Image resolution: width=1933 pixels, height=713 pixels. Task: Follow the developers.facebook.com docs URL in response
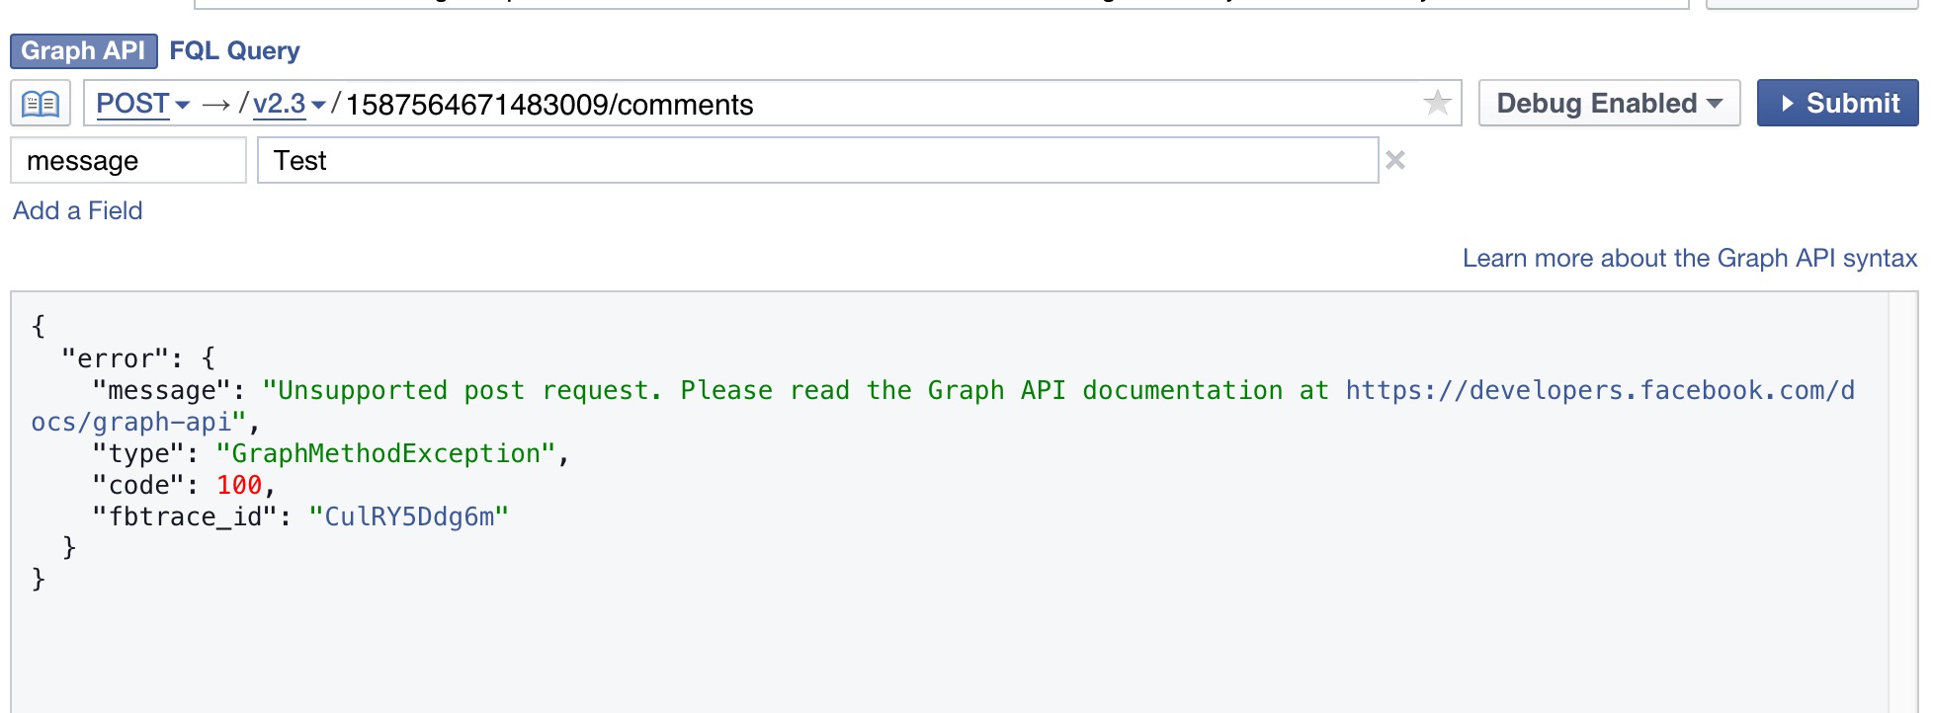(x=1599, y=391)
